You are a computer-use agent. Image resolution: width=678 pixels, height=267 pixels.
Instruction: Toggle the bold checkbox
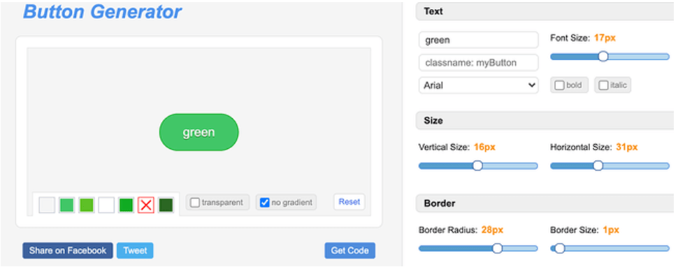point(559,85)
